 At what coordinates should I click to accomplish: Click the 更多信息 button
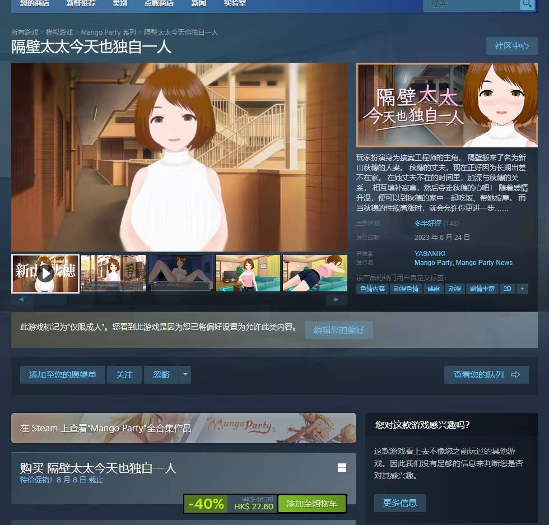(400, 503)
